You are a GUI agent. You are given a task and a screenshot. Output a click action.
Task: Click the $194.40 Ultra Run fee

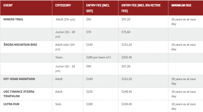pos(127,104)
